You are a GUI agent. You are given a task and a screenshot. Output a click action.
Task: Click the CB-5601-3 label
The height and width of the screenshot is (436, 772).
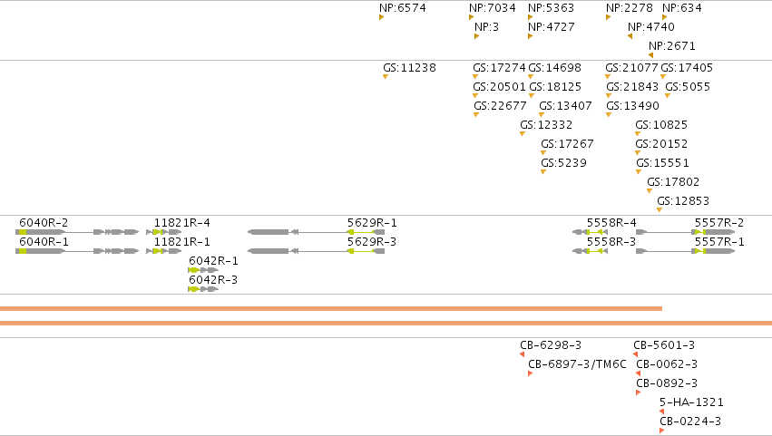(x=664, y=345)
